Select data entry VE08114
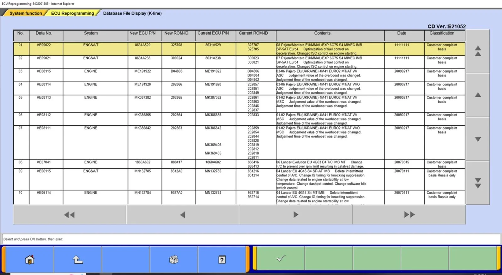This screenshot has width=502, height=275. tap(44, 85)
